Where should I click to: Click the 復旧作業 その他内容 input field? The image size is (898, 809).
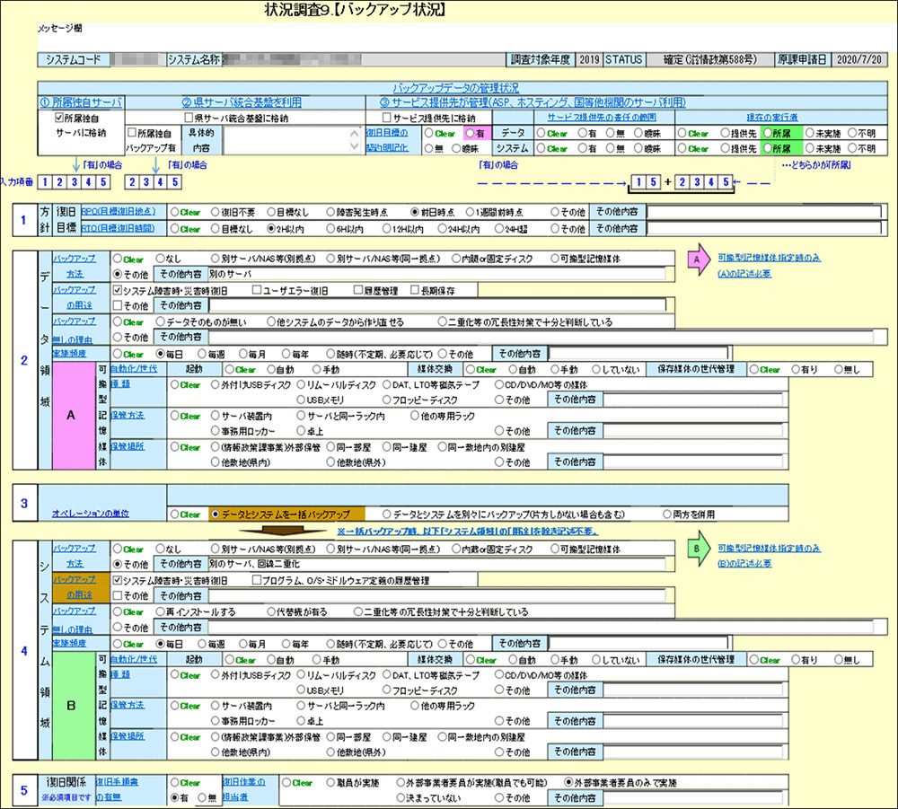693,797
